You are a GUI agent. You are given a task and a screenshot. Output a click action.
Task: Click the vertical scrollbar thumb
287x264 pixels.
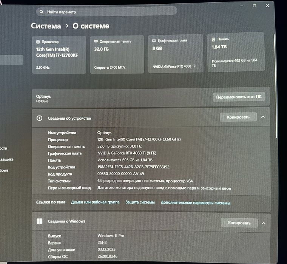click(x=275, y=86)
